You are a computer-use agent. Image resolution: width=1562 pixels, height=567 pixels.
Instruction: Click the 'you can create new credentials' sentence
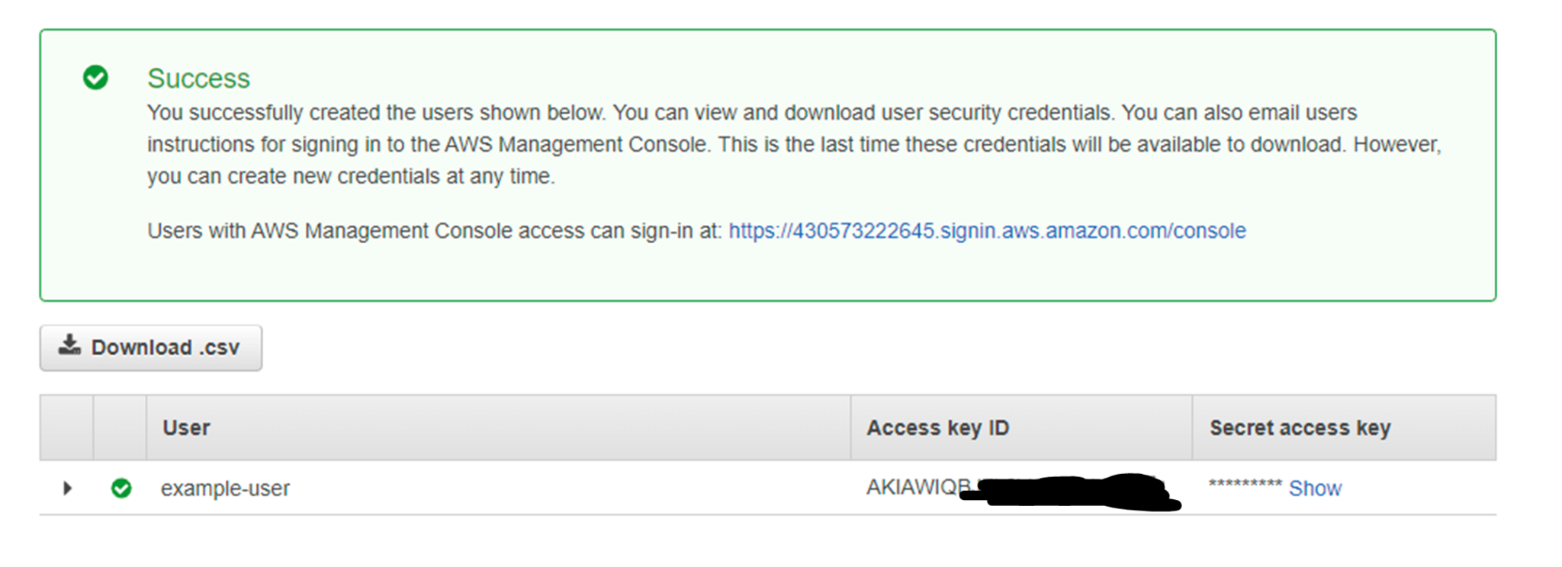point(351,177)
